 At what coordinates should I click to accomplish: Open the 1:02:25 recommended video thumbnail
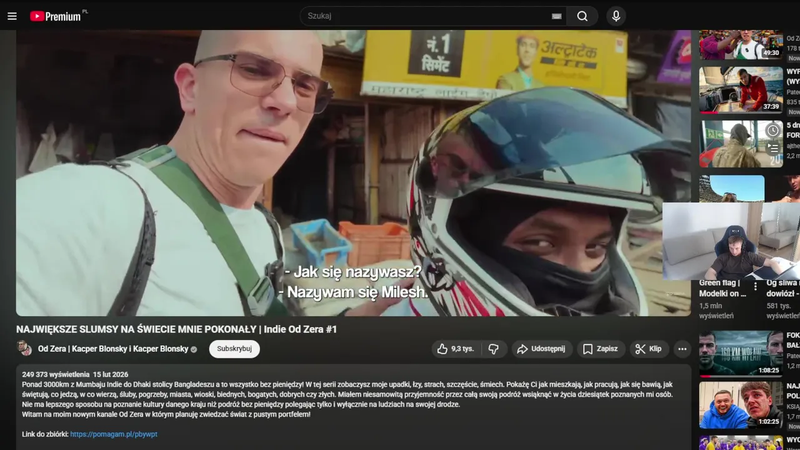coord(741,405)
